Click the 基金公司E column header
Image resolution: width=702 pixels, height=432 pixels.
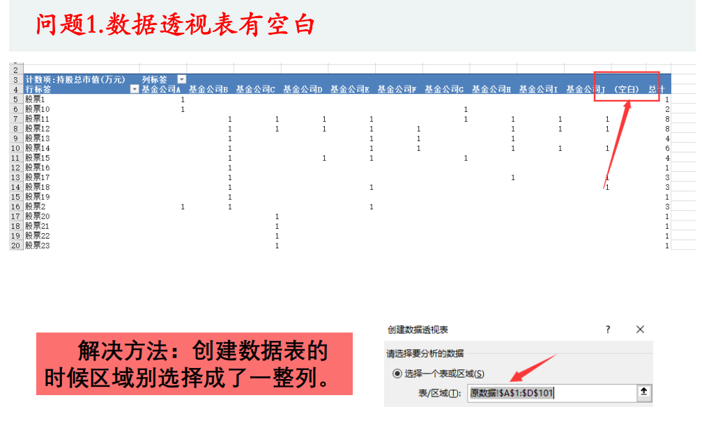pyautogui.click(x=350, y=90)
